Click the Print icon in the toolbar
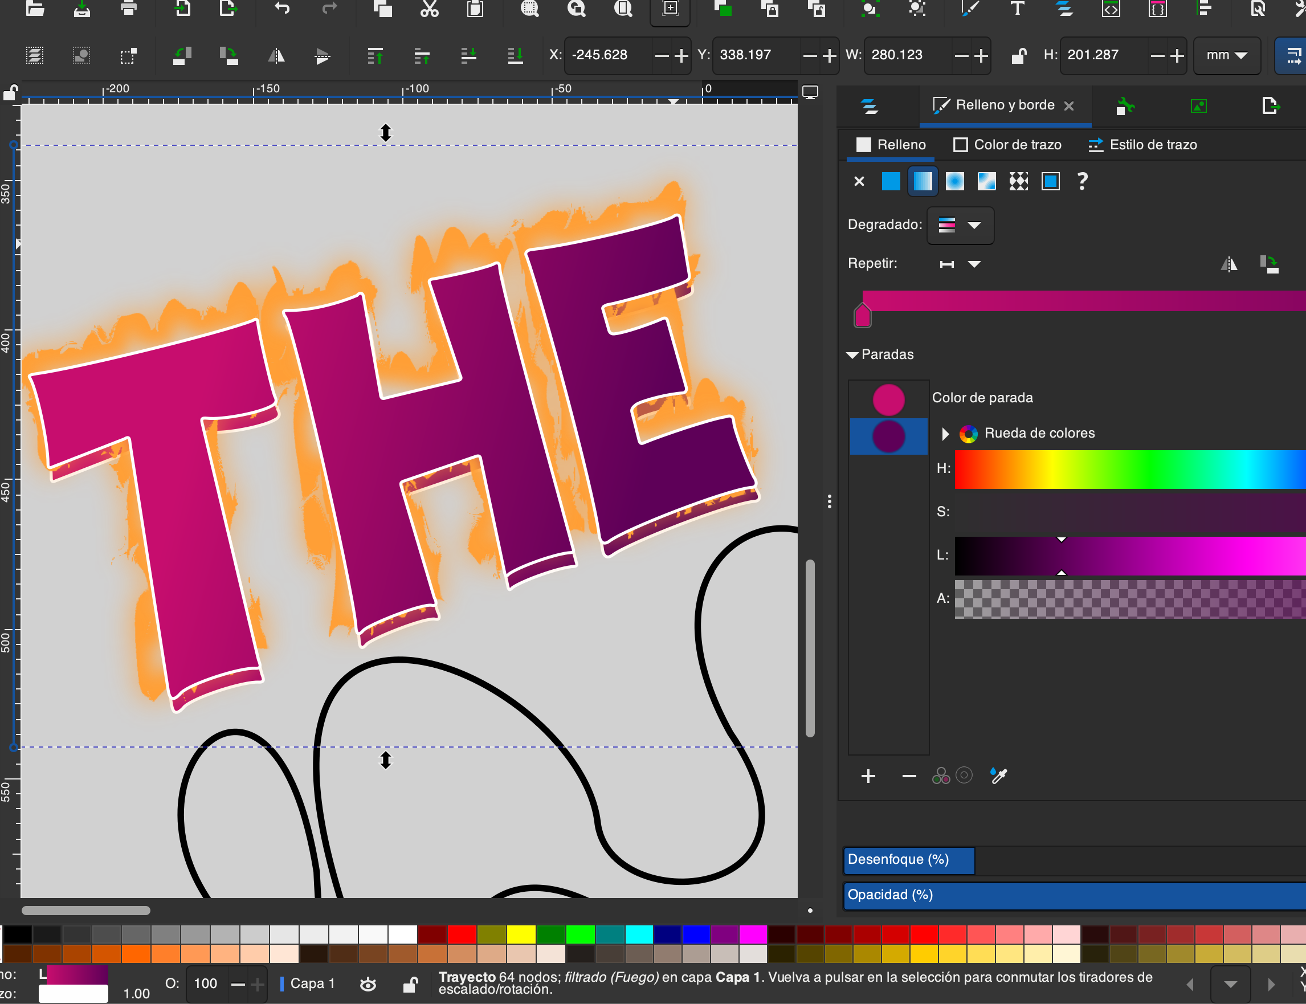 (129, 9)
